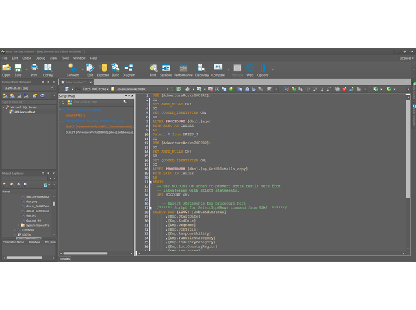The image size is (416, 310).
Task: Open the Licenses dropdown
Action: pyautogui.click(x=406, y=58)
